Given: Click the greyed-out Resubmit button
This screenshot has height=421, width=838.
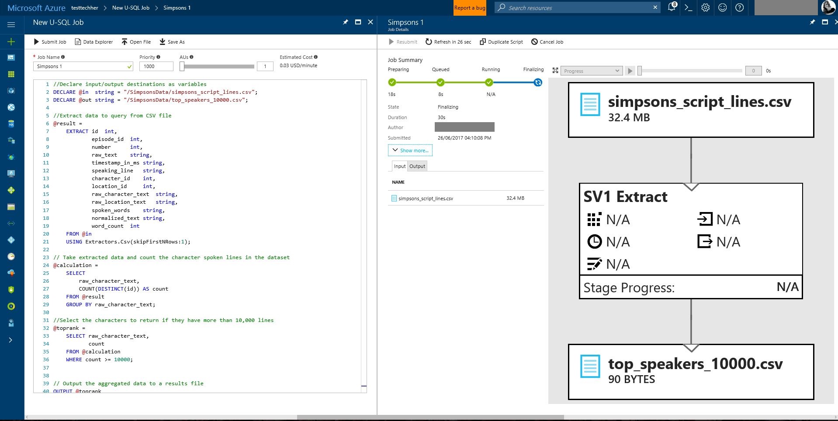Looking at the screenshot, I should pos(403,42).
